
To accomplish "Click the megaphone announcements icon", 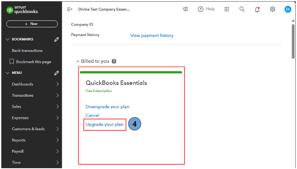I will (185, 9).
